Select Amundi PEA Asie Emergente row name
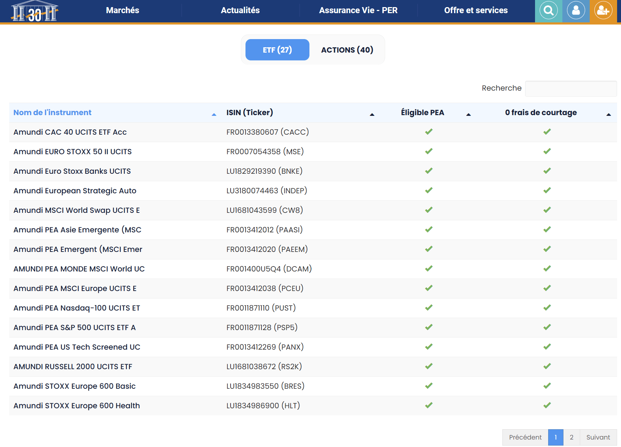 click(x=77, y=230)
